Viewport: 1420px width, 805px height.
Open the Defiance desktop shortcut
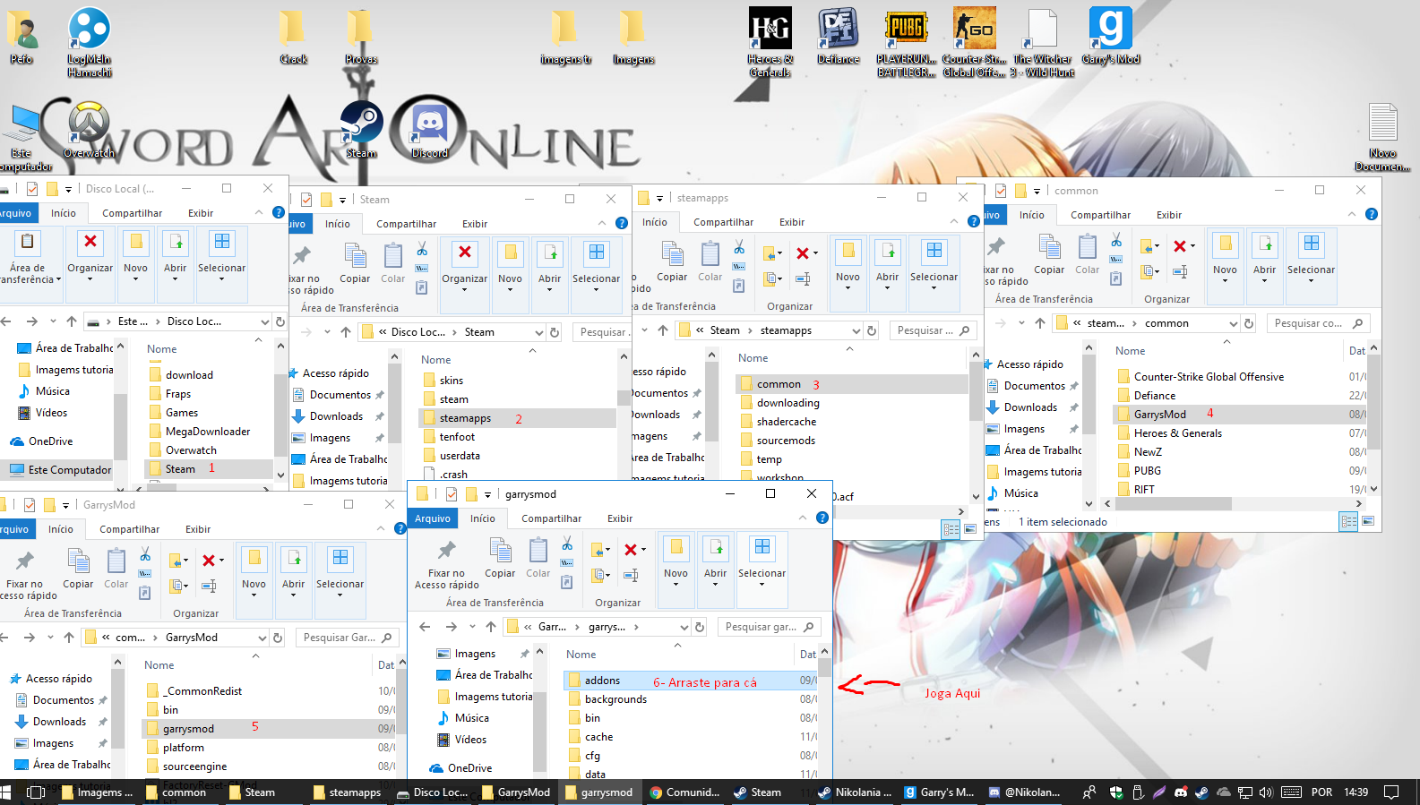pyautogui.click(x=839, y=36)
